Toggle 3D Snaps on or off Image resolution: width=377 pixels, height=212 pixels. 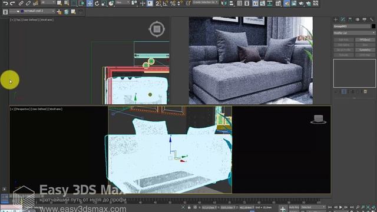[x=158, y=3]
